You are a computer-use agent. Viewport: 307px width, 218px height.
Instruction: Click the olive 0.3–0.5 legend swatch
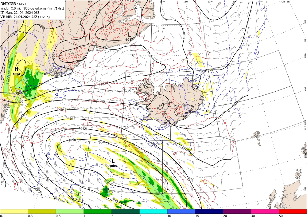pyautogui.click(x=42, y=211)
